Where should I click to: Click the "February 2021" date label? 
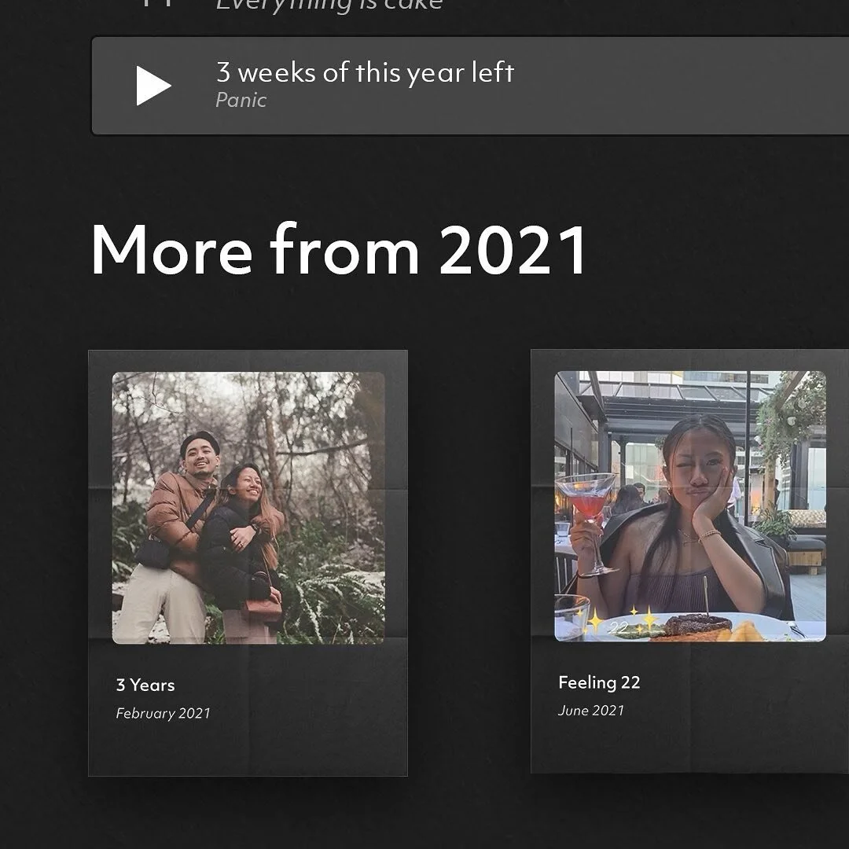(x=163, y=714)
